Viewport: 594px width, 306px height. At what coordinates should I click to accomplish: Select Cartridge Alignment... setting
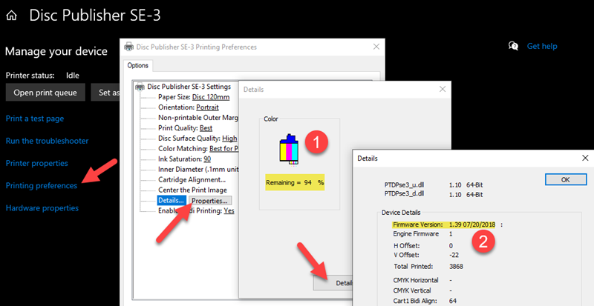tap(192, 179)
